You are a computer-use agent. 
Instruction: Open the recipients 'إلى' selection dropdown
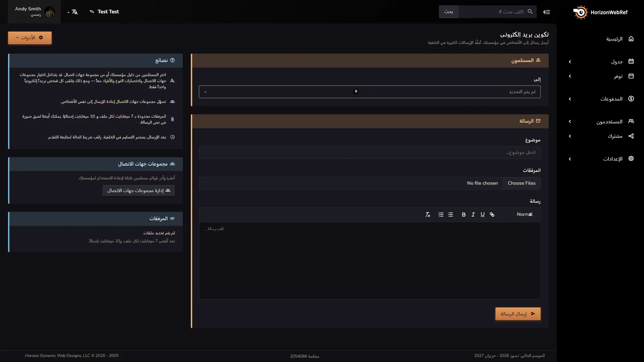point(370,92)
